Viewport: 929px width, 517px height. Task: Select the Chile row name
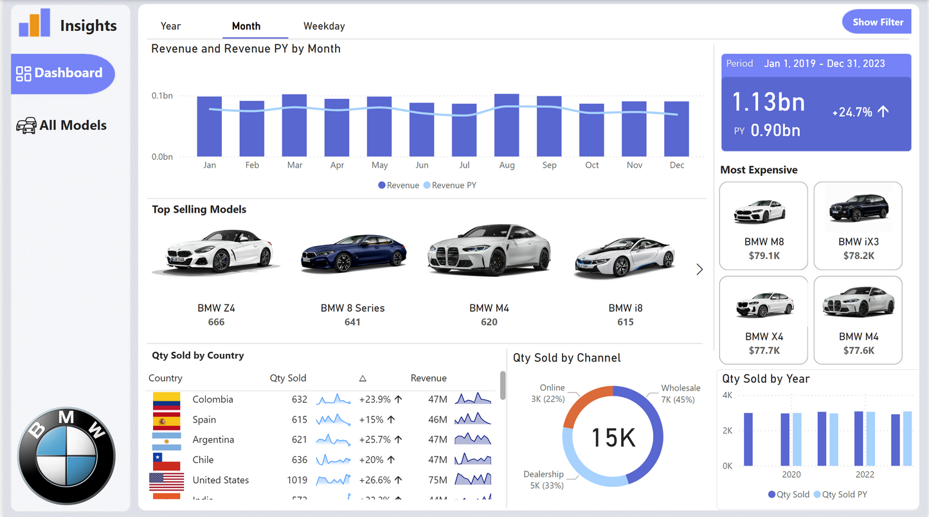(203, 460)
